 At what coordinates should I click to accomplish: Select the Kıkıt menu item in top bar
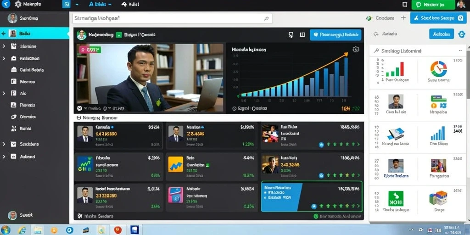(x=130, y=4)
